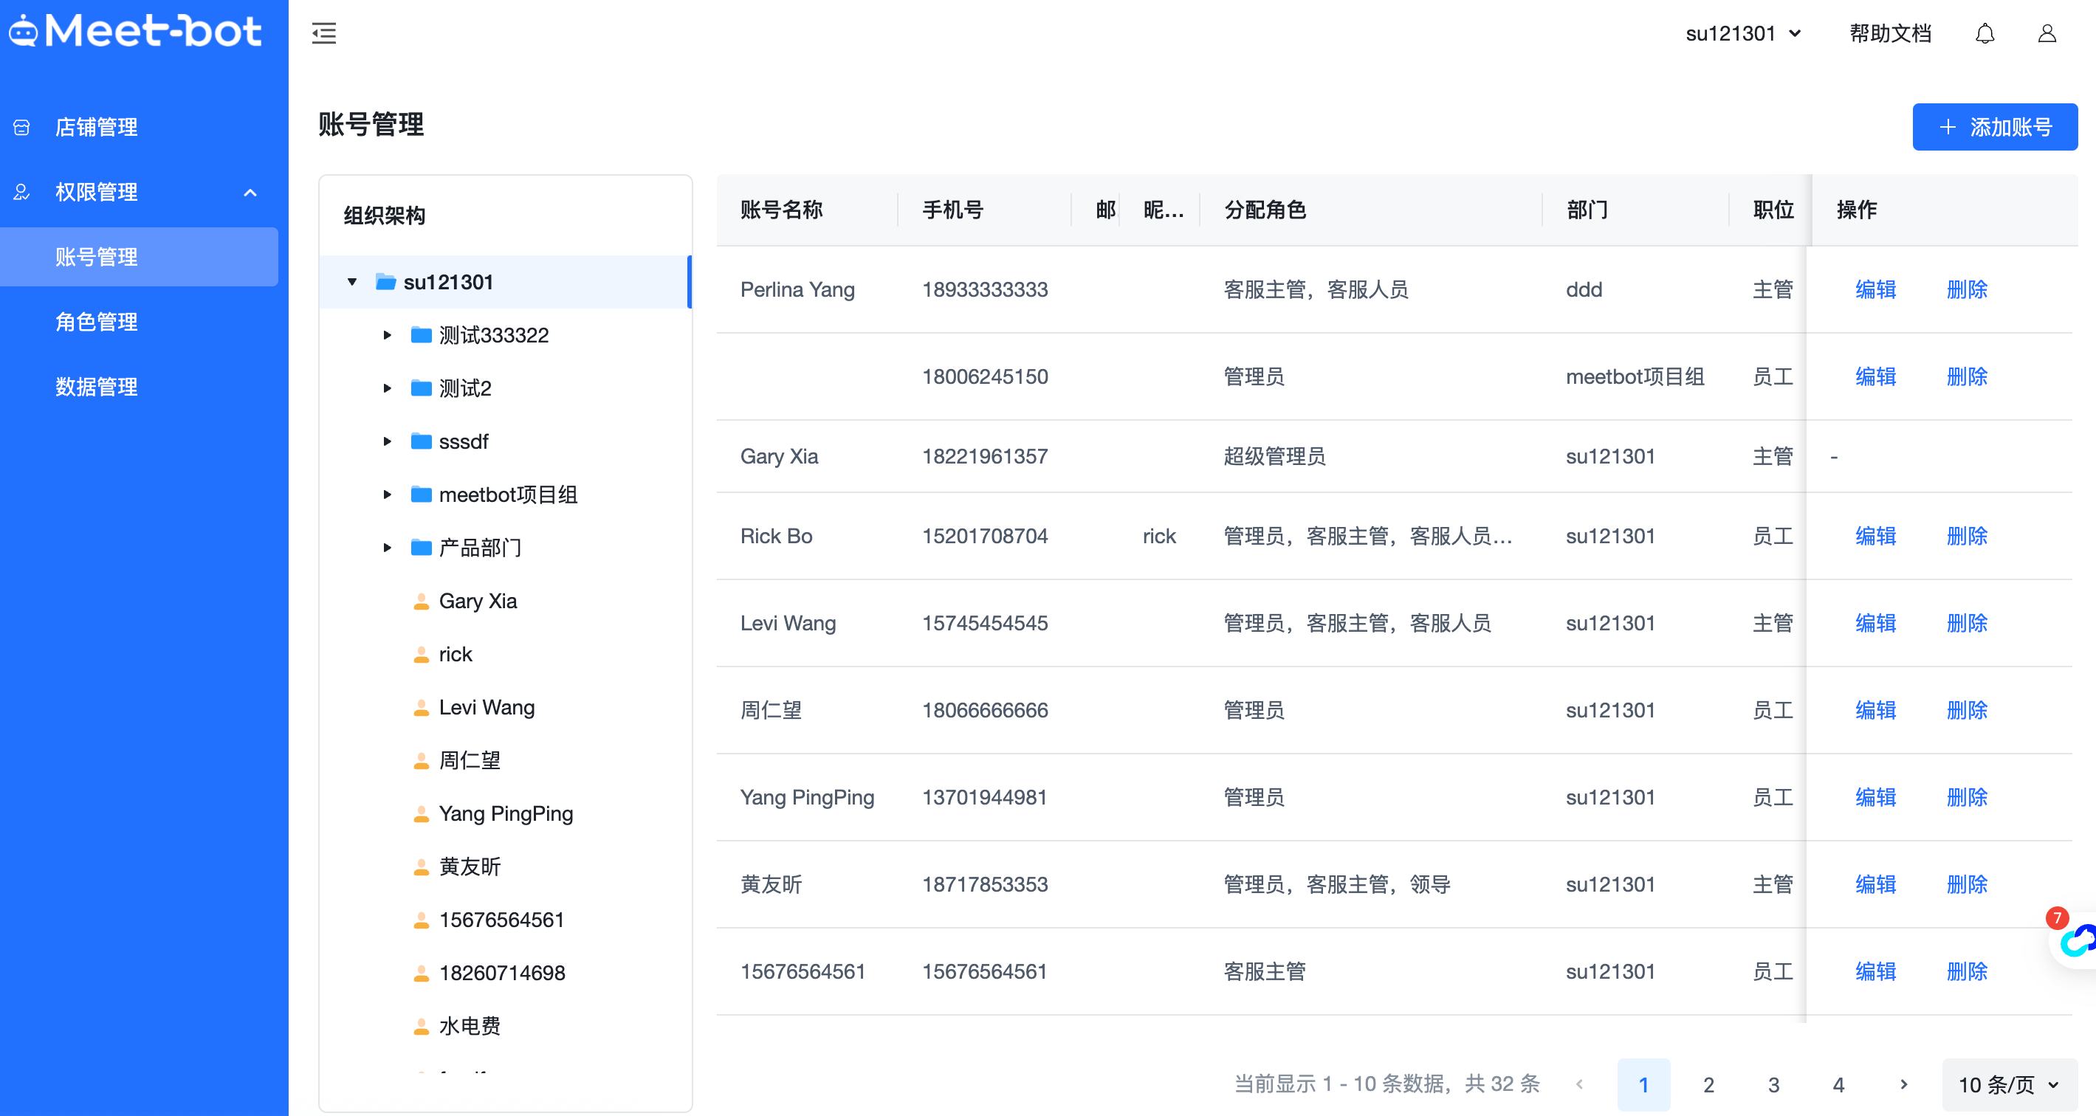Delete the Levi Wang account
The height and width of the screenshot is (1116, 2096).
(1967, 623)
